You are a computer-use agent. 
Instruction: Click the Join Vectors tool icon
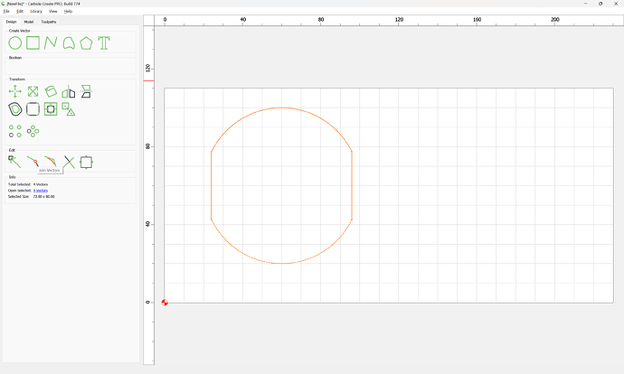(x=33, y=162)
